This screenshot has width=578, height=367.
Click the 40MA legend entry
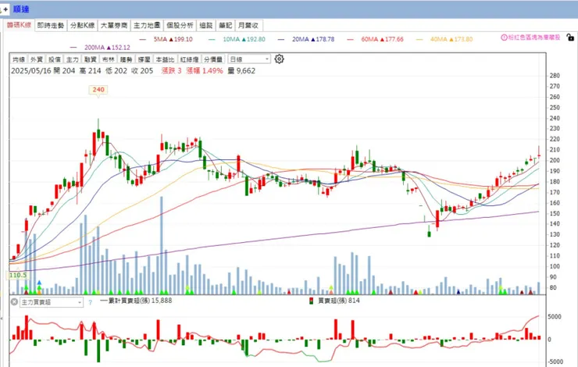click(x=444, y=39)
